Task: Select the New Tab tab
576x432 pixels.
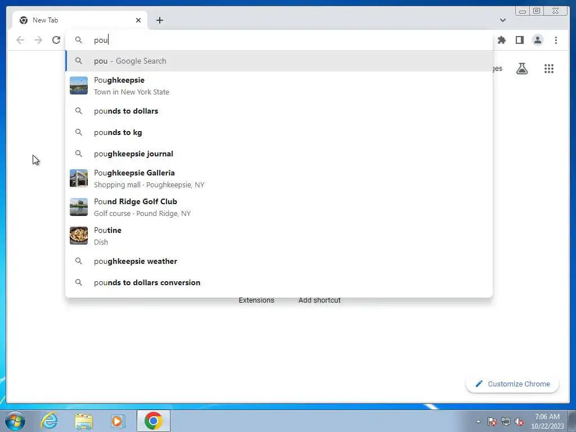Action: pyautogui.click(x=80, y=20)
